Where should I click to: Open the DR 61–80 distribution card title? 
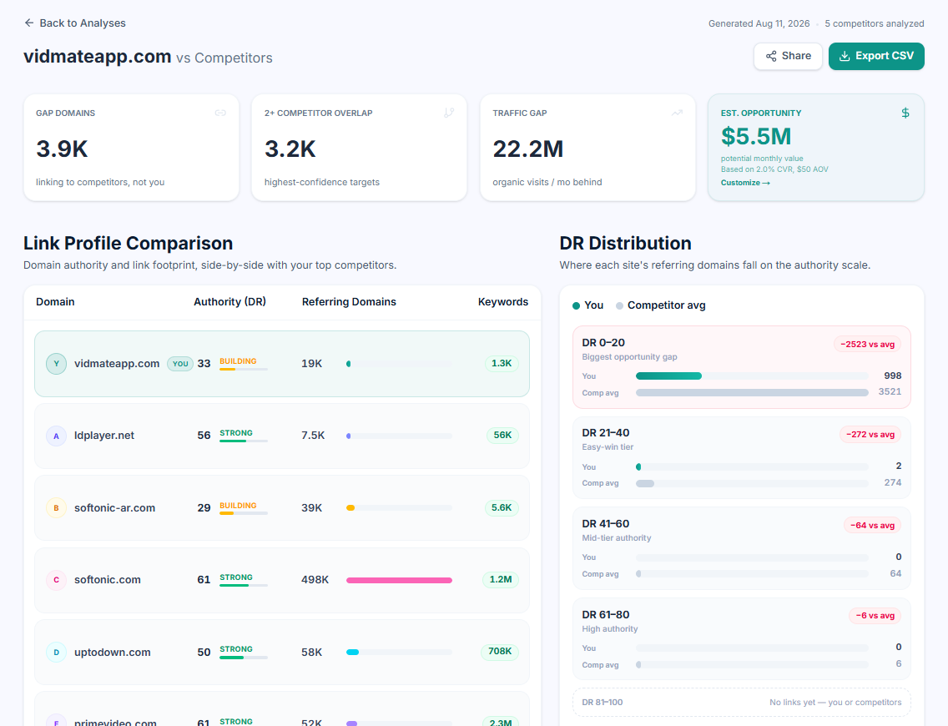coord(605,615)
